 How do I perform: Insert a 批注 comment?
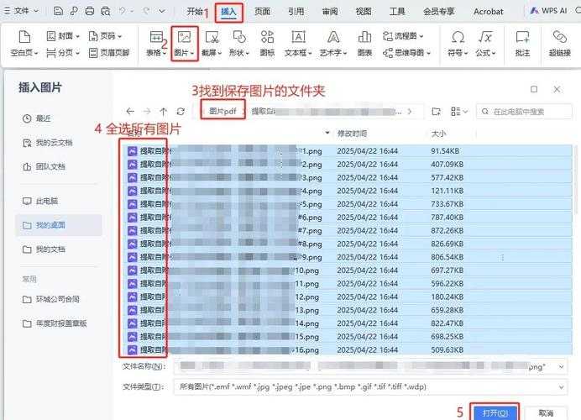[x=522, y=44]
